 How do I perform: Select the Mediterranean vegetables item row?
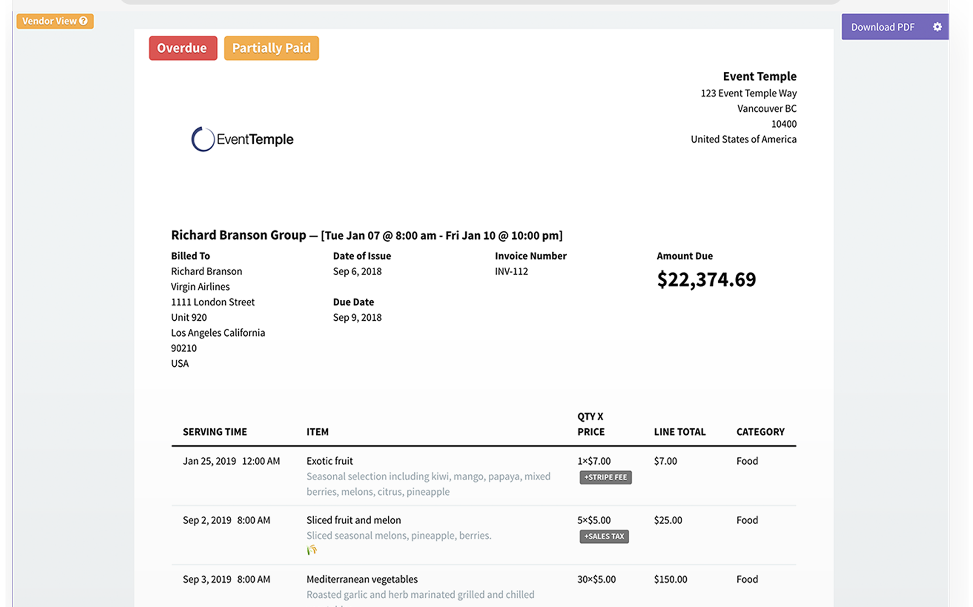pos(362,580)
